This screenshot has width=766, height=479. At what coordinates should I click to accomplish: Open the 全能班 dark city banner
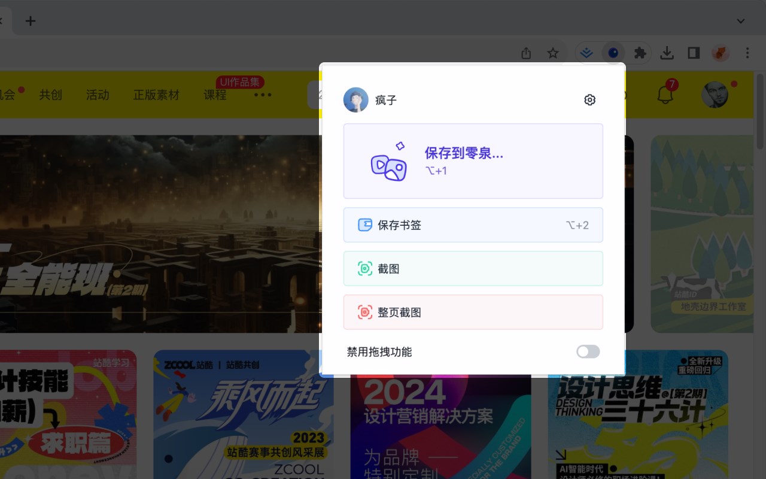tap(160, 234)
